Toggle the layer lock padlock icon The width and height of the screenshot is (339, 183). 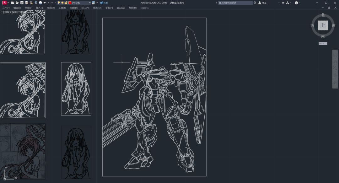(x=66, y=3)
